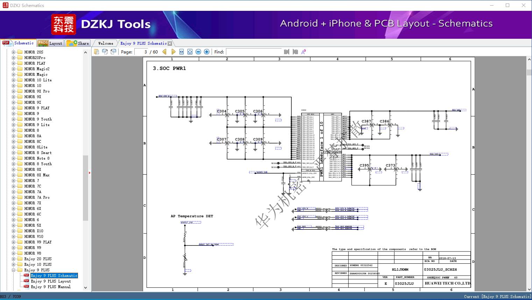The image size is (532, 300).
Task: Zoom out with minus icon
Action: [x=198, y=52]
